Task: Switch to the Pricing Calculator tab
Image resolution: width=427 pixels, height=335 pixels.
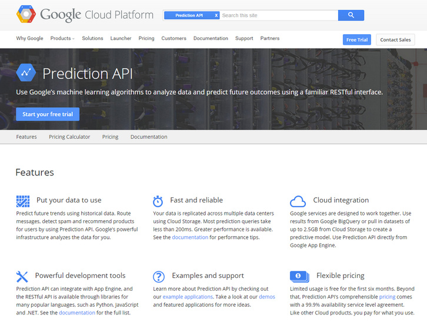Action: 69,137
